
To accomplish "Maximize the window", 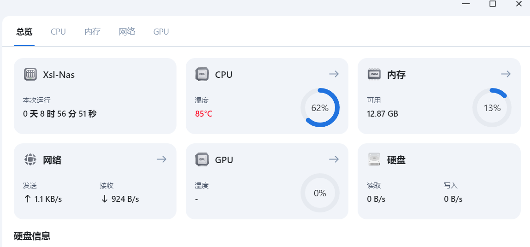I will (493, 4).
